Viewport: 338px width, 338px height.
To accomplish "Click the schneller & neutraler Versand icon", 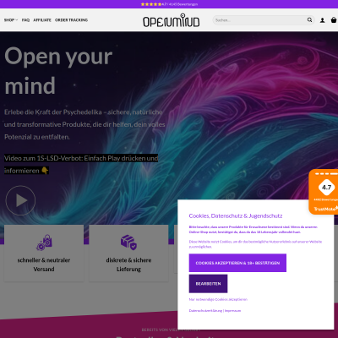I will point(44,243).
